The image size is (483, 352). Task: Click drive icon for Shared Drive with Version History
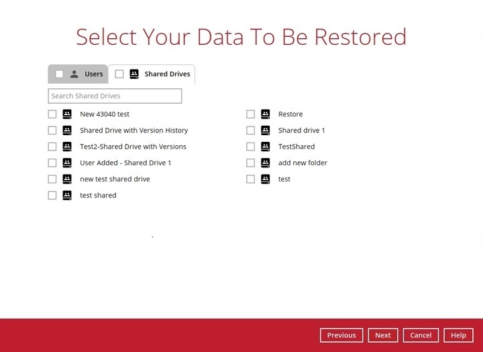[x=67, y=130]
